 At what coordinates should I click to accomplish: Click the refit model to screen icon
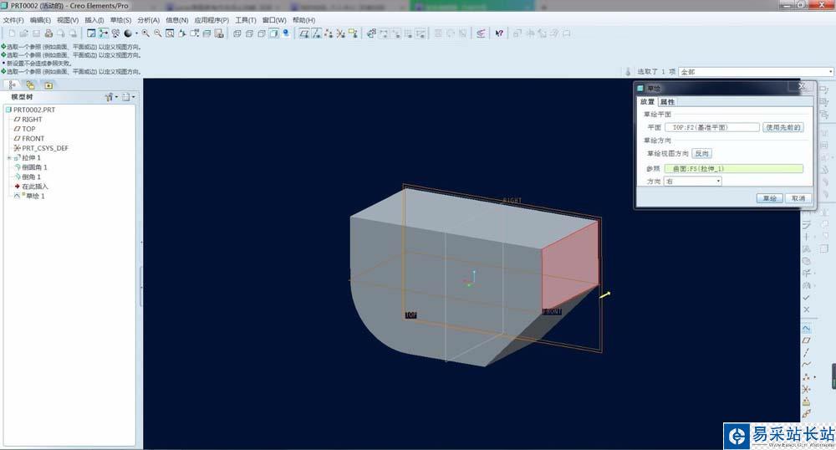pyautogui.click(x=170, y=33)
